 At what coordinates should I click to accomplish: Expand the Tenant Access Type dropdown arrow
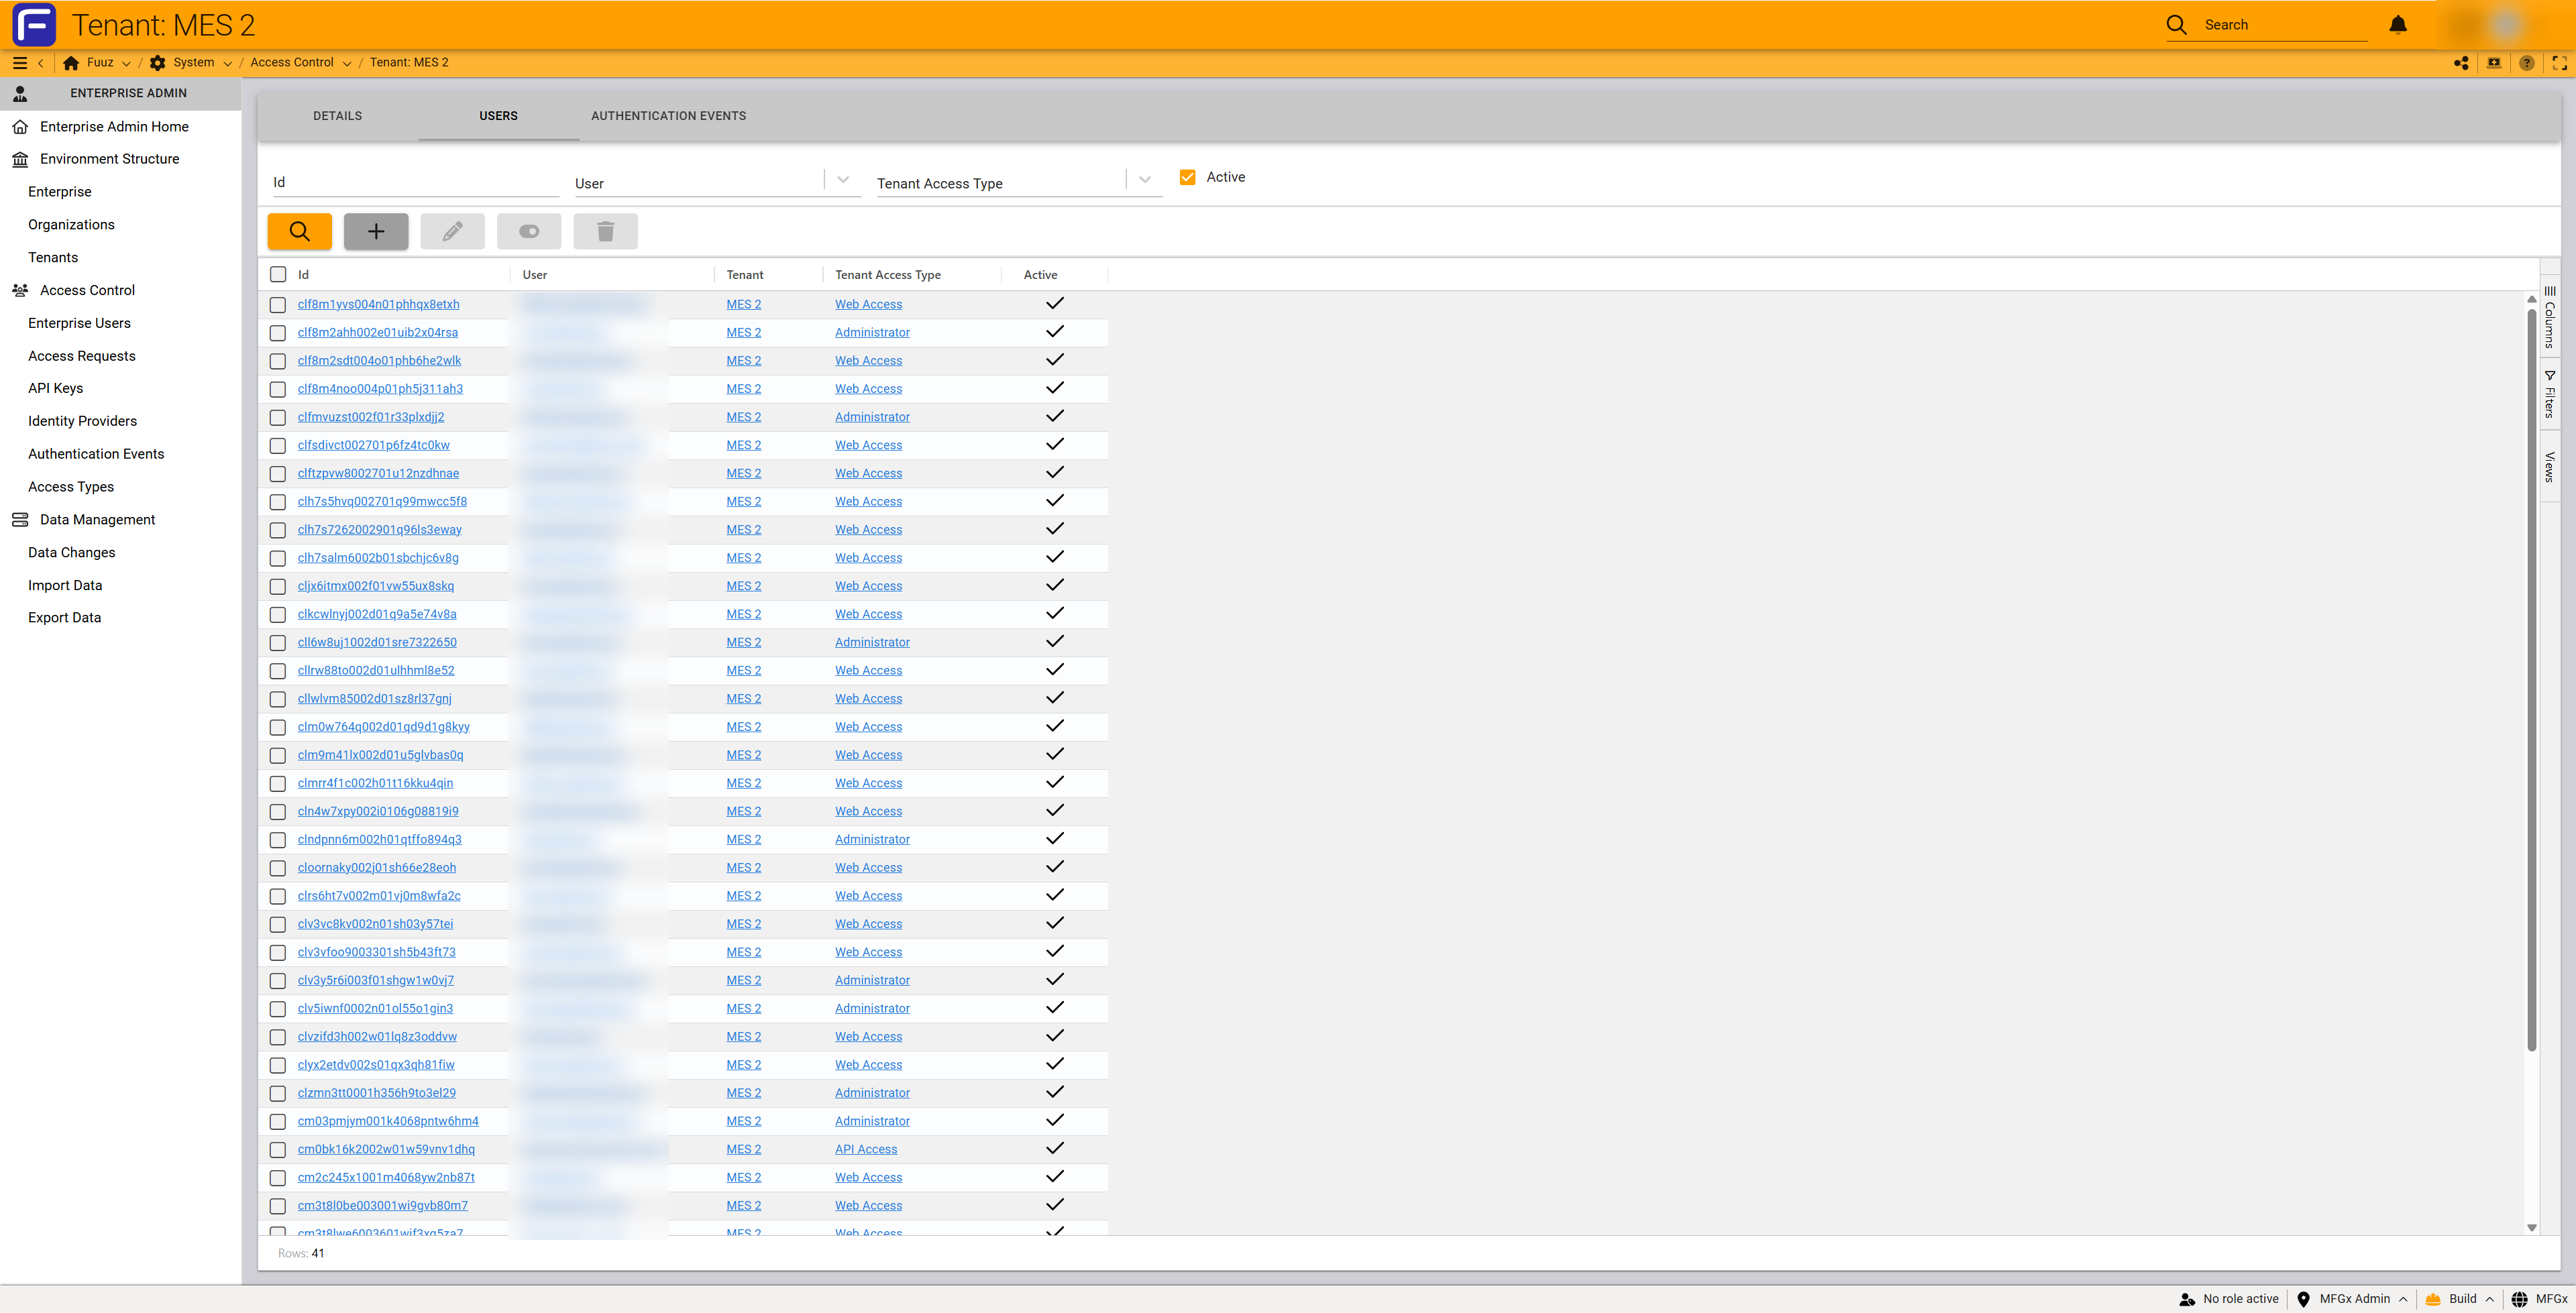[1145, 180]
